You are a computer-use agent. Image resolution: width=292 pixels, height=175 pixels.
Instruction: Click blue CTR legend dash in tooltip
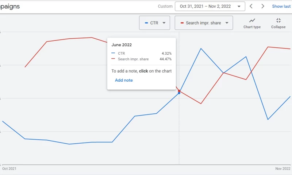pyautogui.click(x=113, y=53)
